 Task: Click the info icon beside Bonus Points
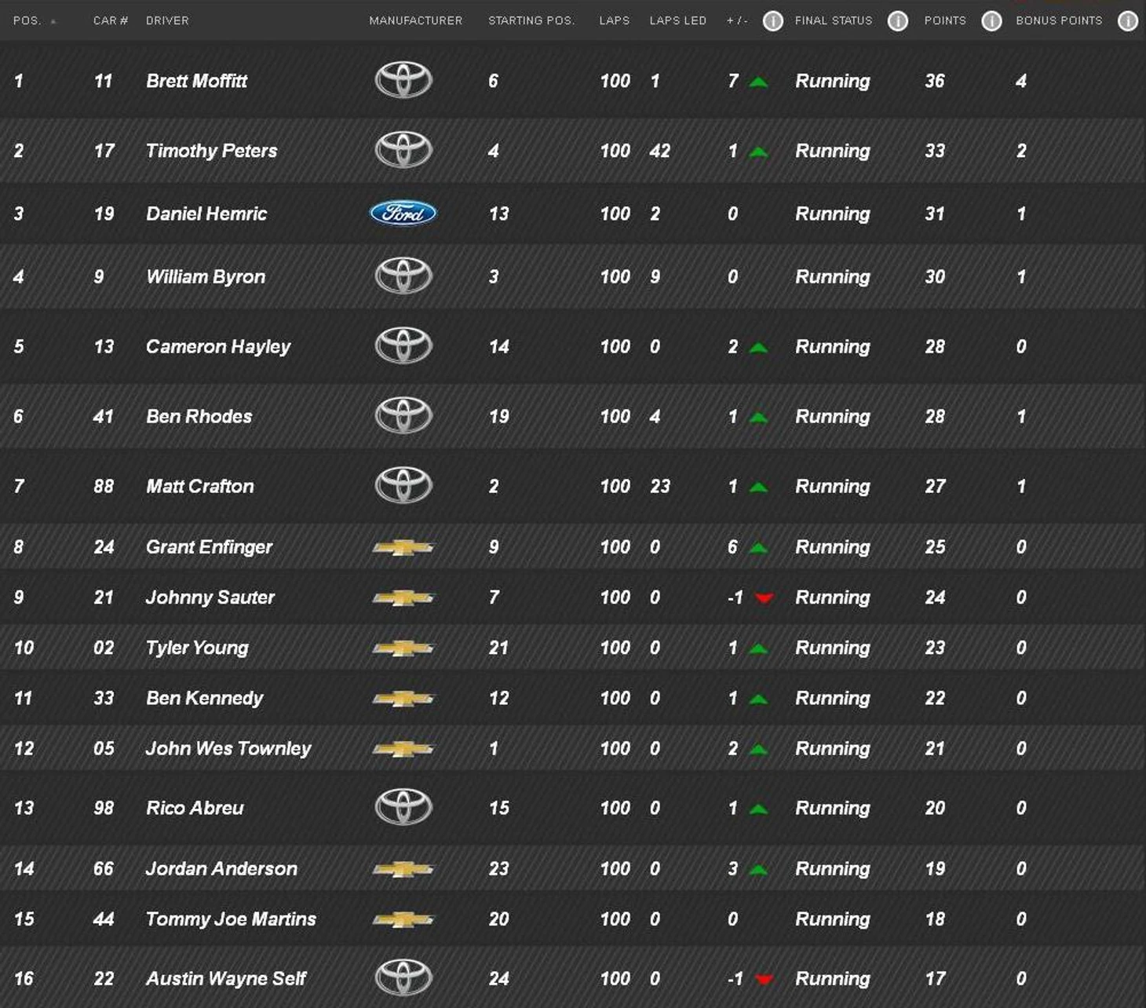coord(1128,21)
